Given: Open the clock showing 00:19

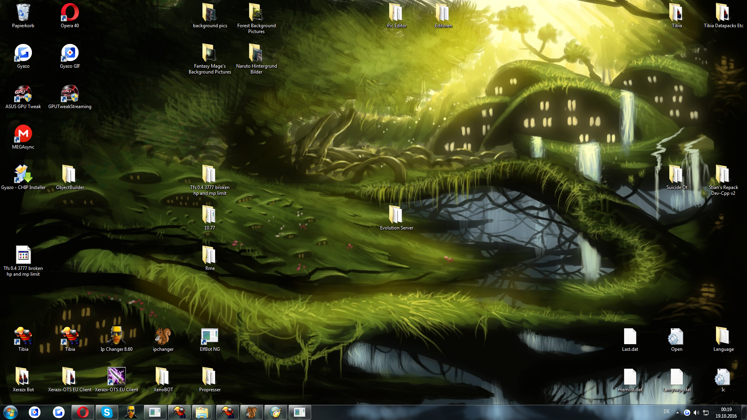Looking at the screenshot, I should [726, 413].
